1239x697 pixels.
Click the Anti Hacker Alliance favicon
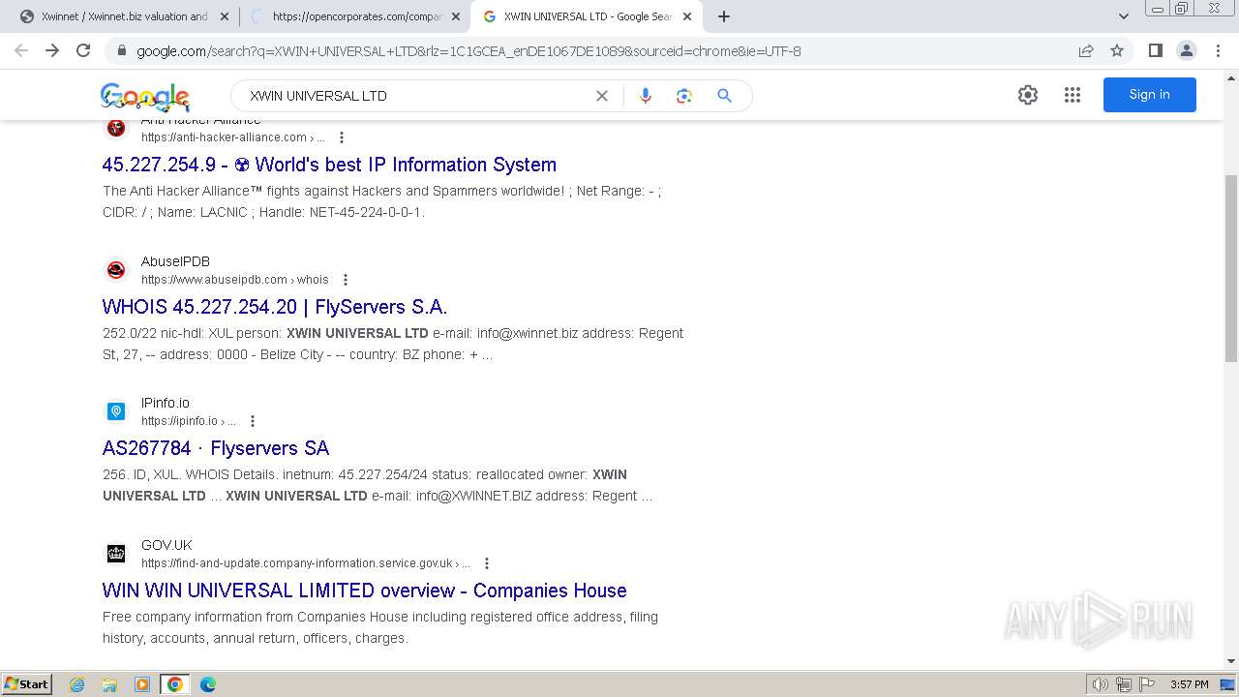coord(116,128)
